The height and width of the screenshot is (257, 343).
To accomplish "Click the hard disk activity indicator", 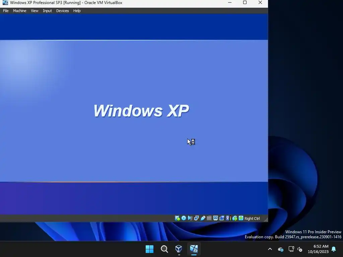I will click(x=178, y=218).
